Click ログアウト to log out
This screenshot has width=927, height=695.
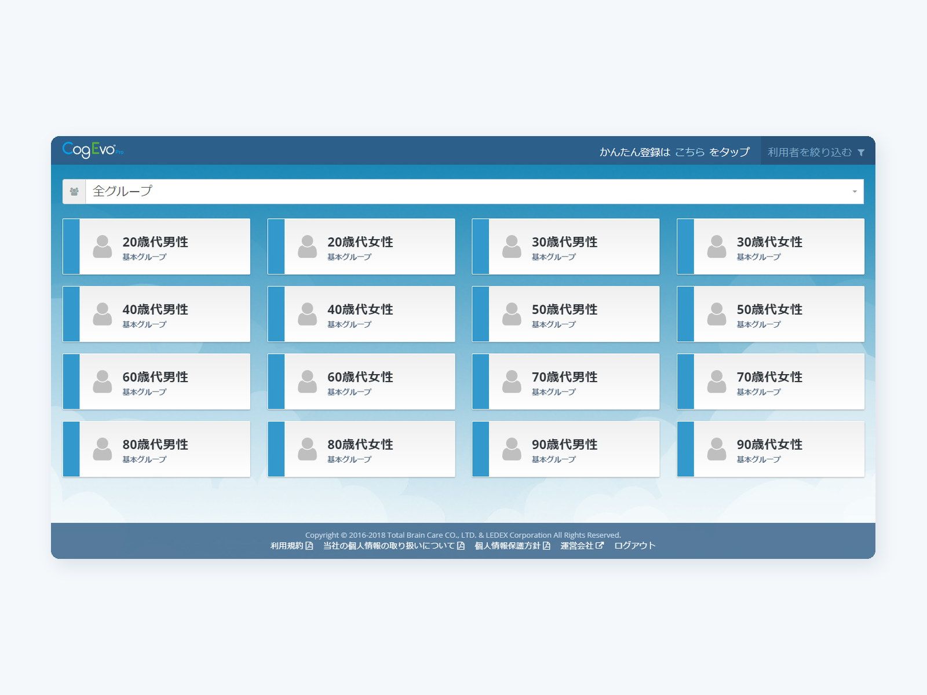635,546
